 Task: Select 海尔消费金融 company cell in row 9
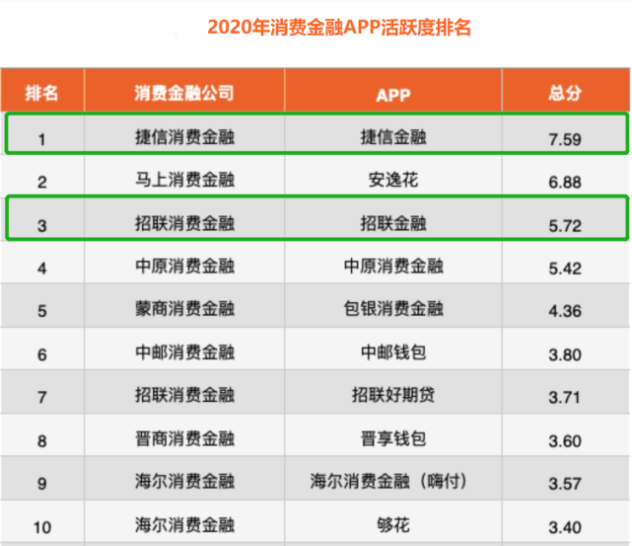184,482
